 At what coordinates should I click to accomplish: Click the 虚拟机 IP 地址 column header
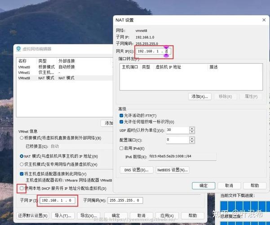(x=181, y=67)
